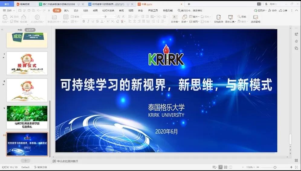Open the Shapes gallery
Viewport: 301px width, 171px height.
[184, 19]
